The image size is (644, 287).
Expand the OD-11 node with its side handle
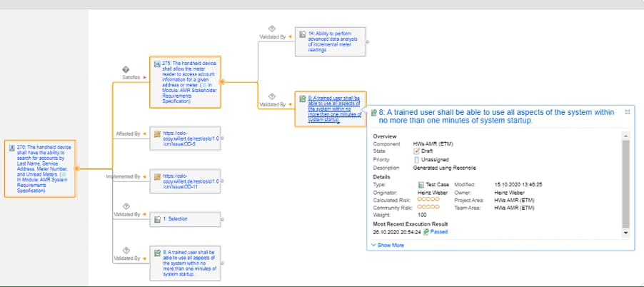tap(222, 181)
